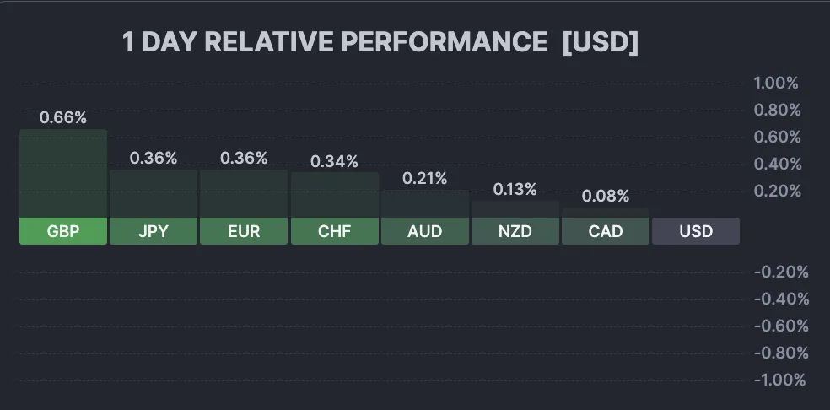Click the 0.34% value above CHF
The image size is (830, 410).
click(x=334, y=161)
